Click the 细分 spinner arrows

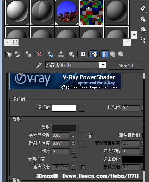[x=73, y=151]
